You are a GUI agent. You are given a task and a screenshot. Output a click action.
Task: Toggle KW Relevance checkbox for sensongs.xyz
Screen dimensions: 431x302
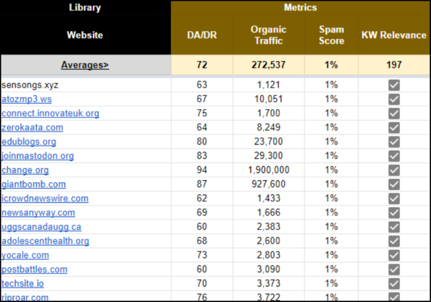tap(394, 85)
